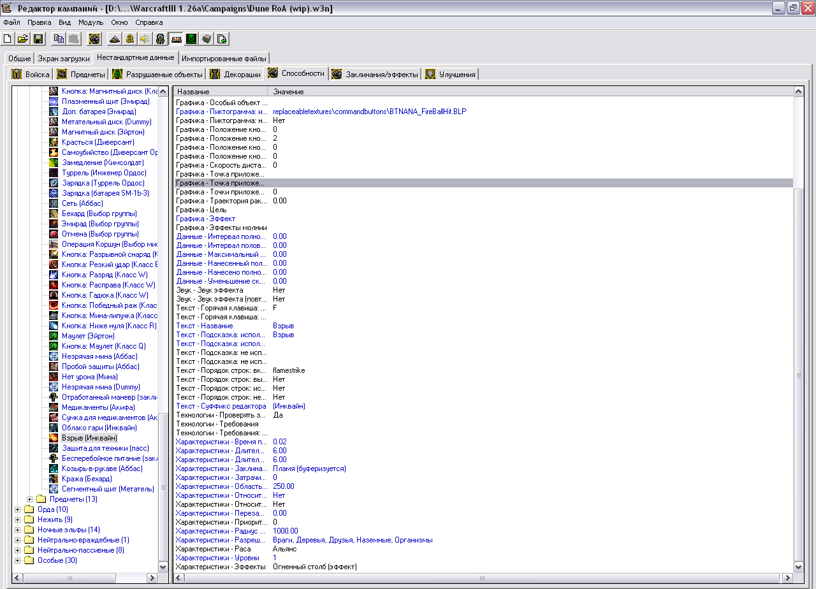Click properties panel scroll-up arrow

799,92
